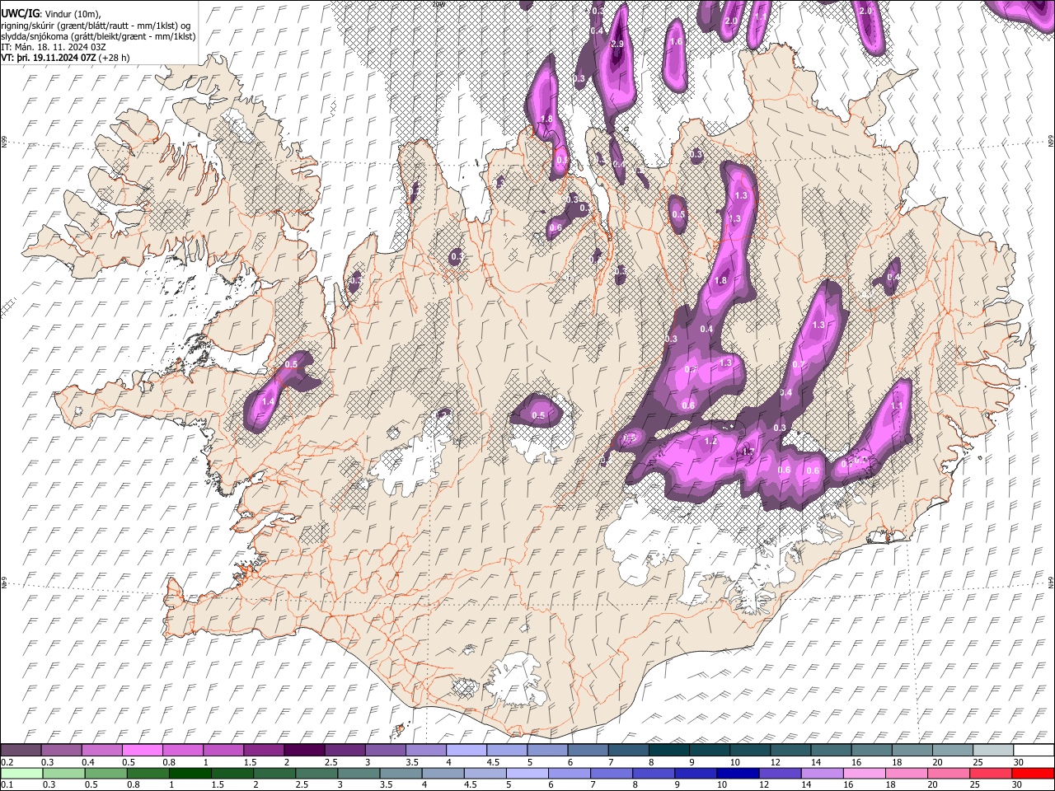Click the "Vindur (10m)" text in the header
Viewport: 1055px width, 791px height.
(73, 14)
